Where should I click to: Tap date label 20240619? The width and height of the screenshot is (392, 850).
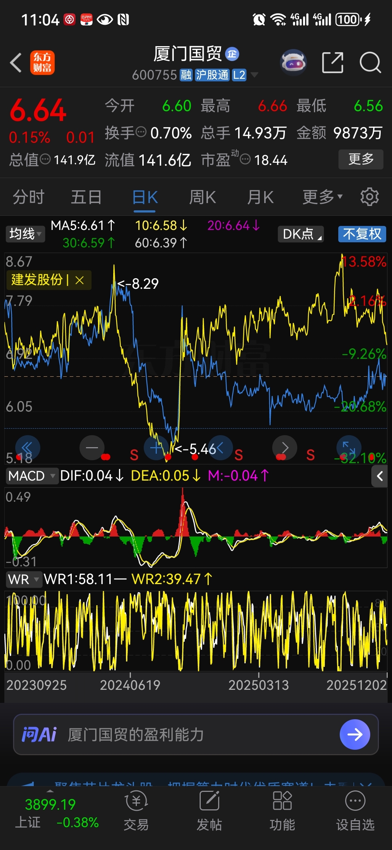pos(130,685)
